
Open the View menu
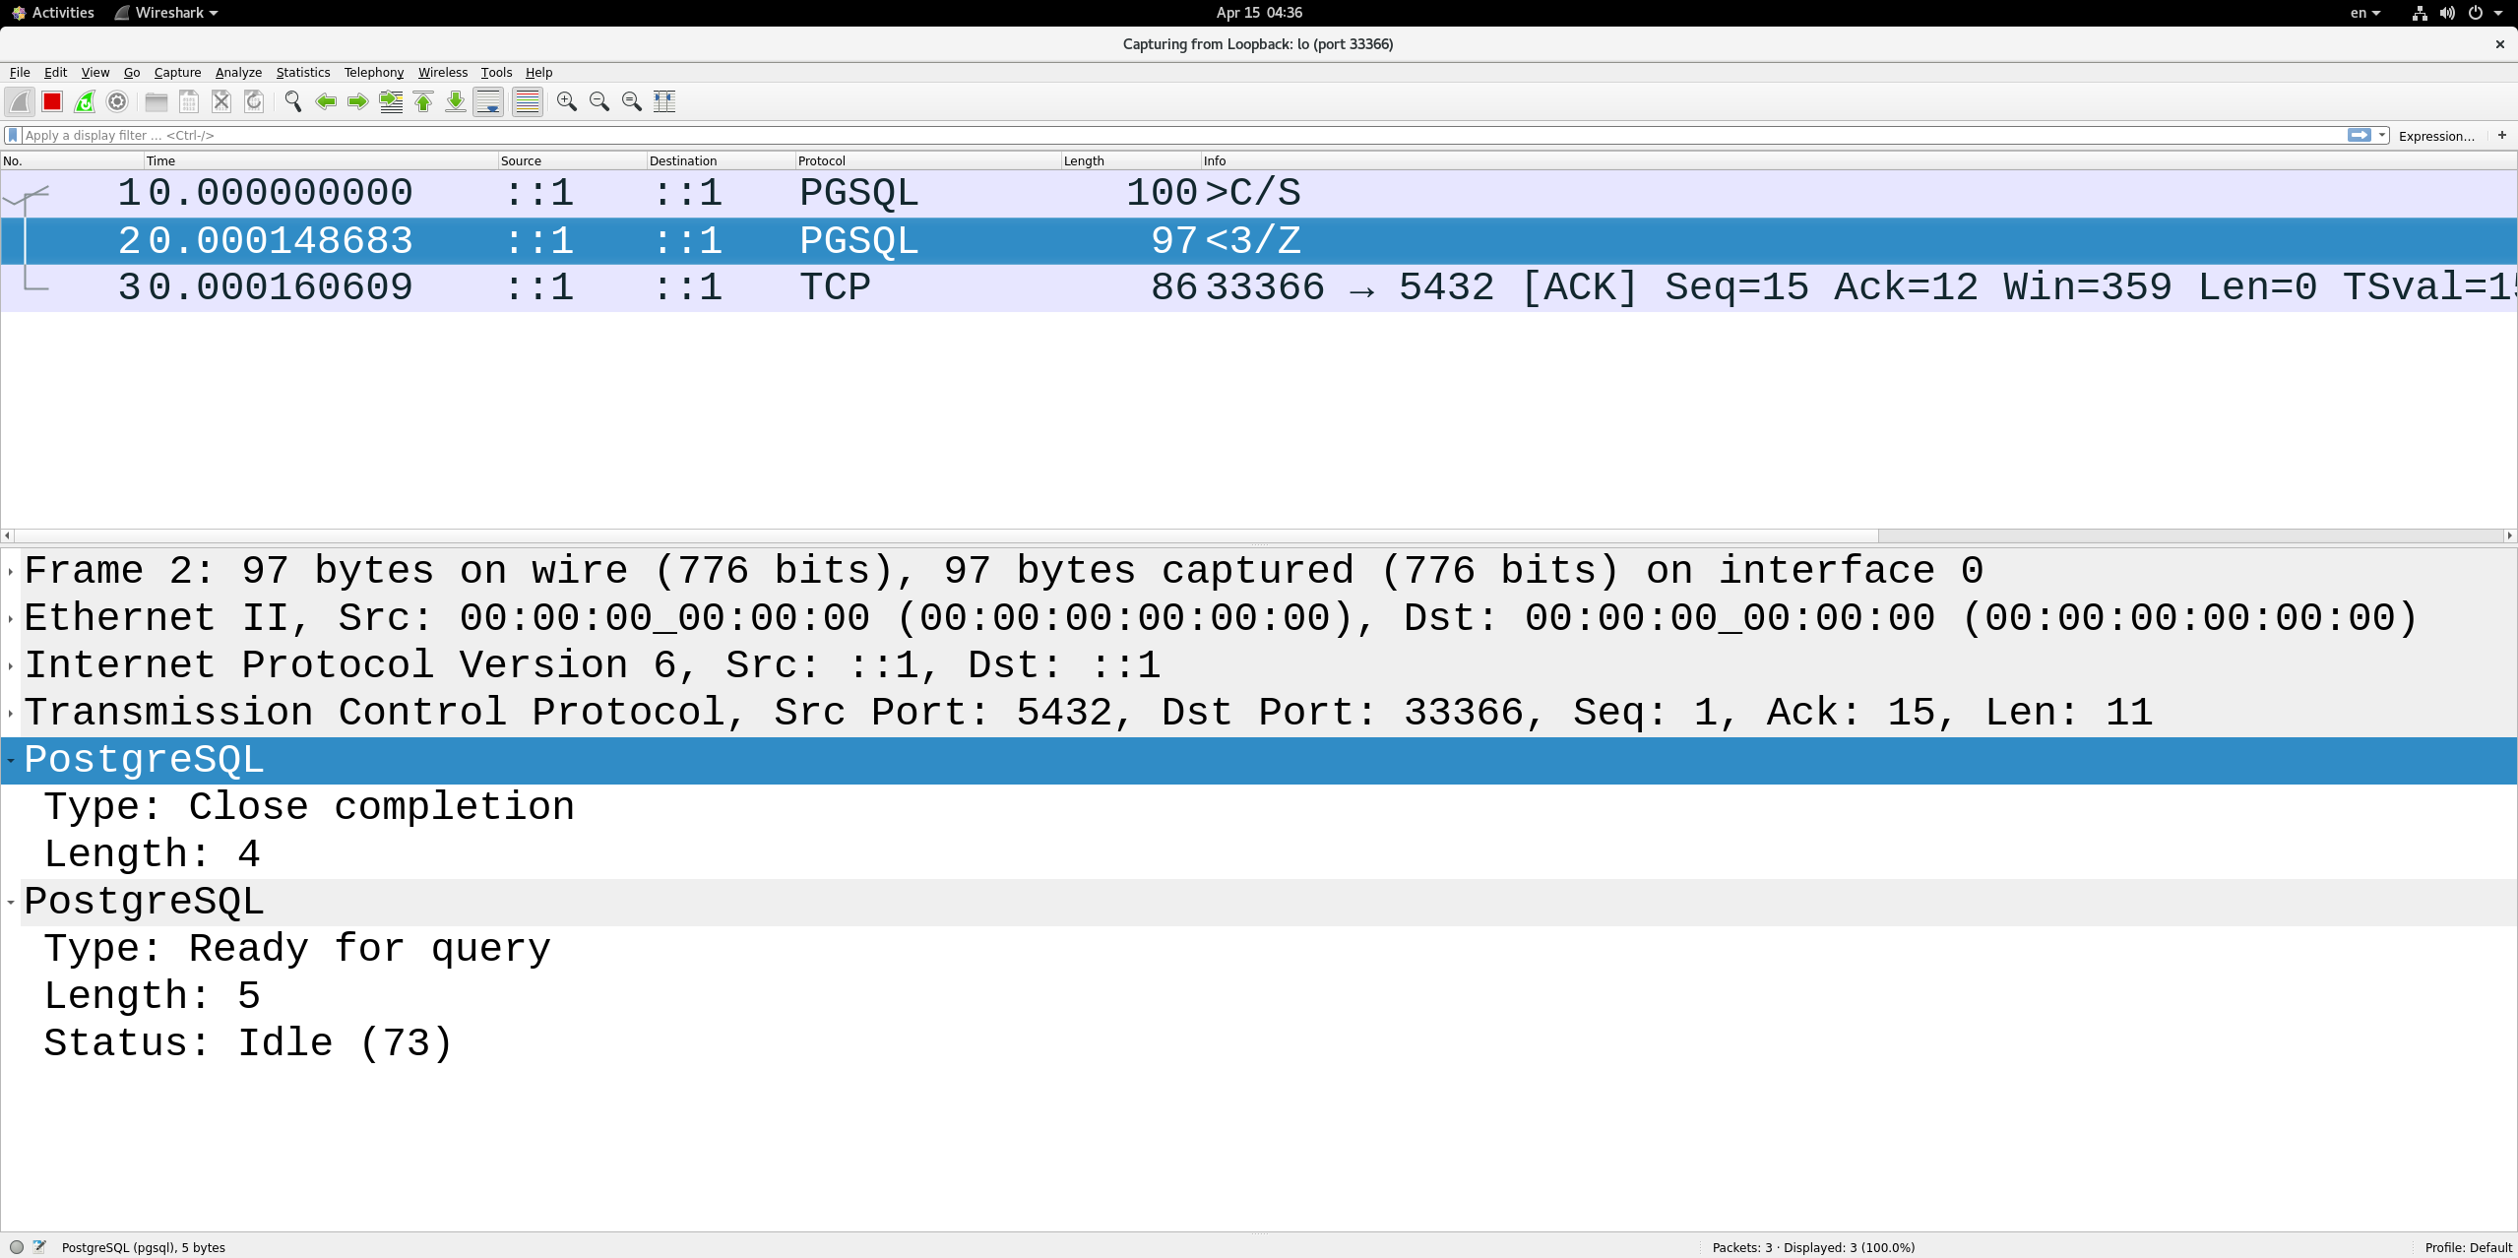pos(95,72)
